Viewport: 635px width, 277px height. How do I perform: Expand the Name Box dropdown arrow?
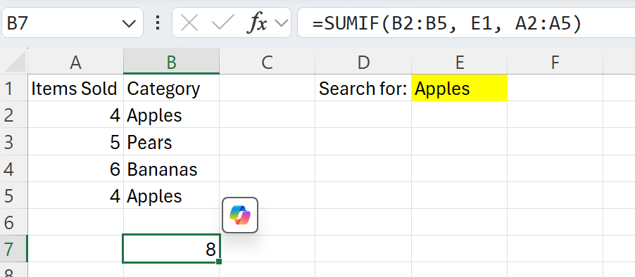(129, 23)
